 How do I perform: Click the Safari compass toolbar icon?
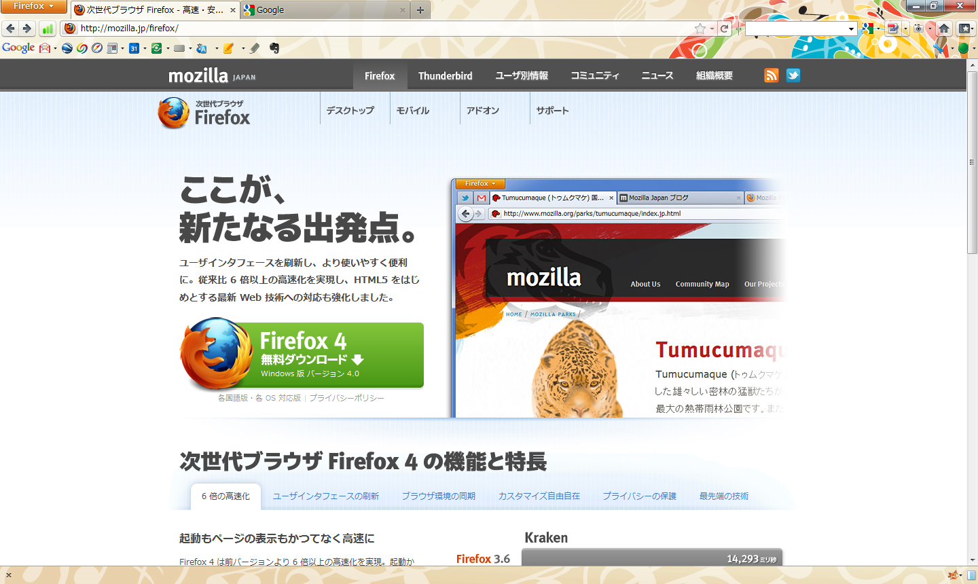(x=97, y=48)
